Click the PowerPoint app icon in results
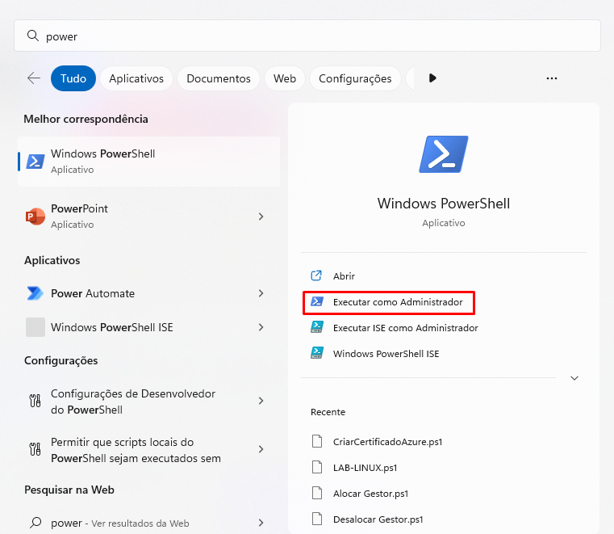The width and height of the screenshot is (614, 534). 35,216
